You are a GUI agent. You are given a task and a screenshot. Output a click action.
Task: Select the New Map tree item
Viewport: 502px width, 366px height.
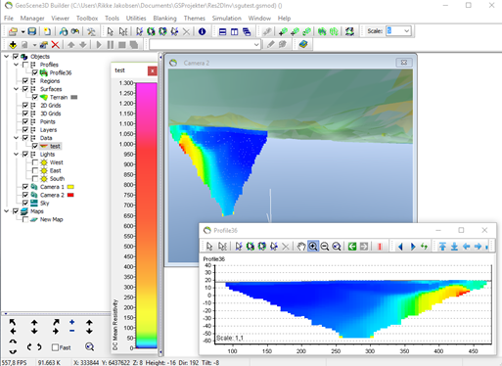51,219
